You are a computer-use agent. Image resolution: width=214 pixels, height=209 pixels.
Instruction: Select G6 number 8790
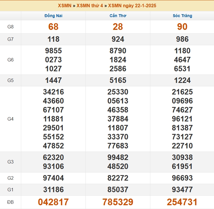[118, 51]
